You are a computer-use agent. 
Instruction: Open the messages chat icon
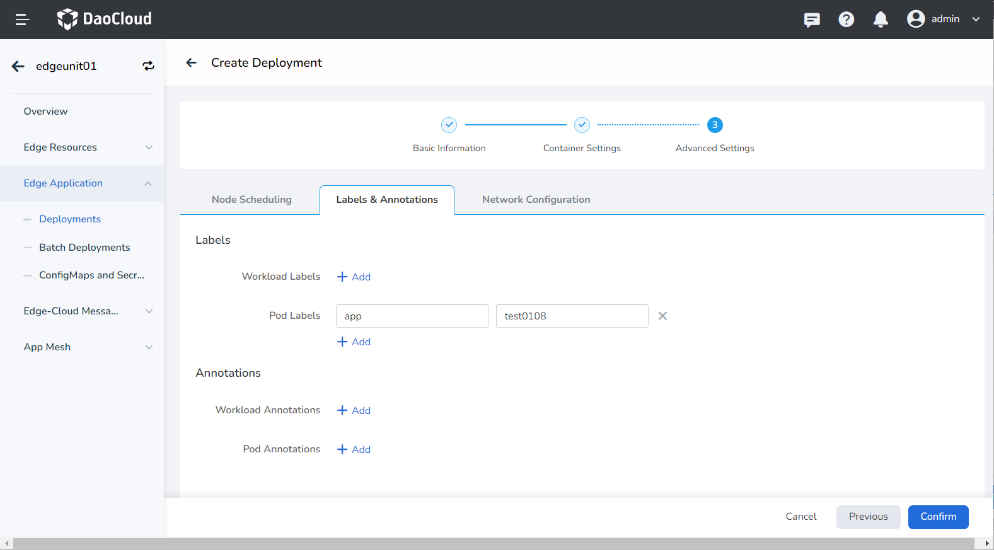click(x=812, y=20)
